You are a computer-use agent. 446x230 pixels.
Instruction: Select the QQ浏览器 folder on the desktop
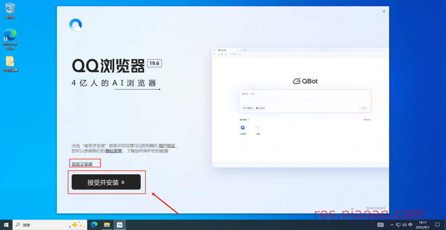(x=10, y=64)
